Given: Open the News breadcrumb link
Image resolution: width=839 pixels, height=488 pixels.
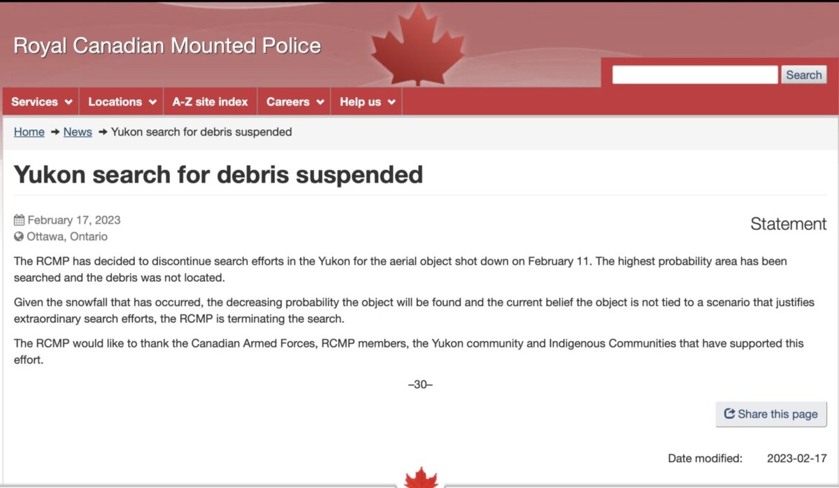Looking at the screenshot, I should [78, 132].
